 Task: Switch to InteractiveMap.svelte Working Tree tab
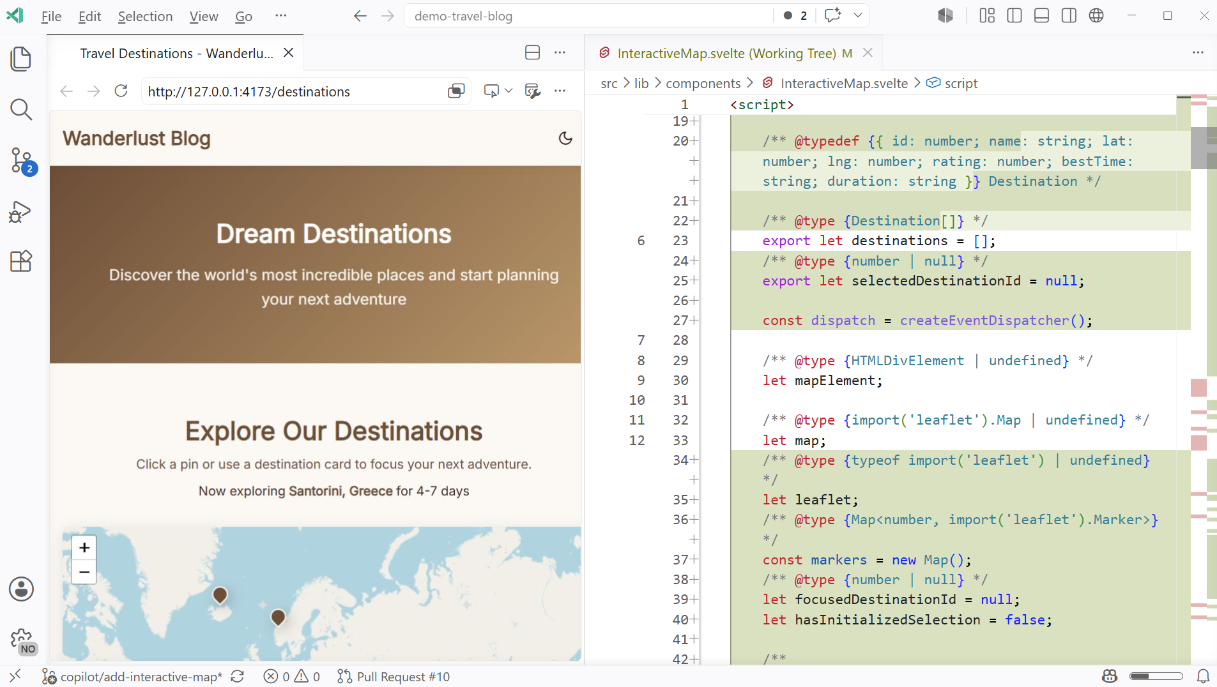[726, 53]
